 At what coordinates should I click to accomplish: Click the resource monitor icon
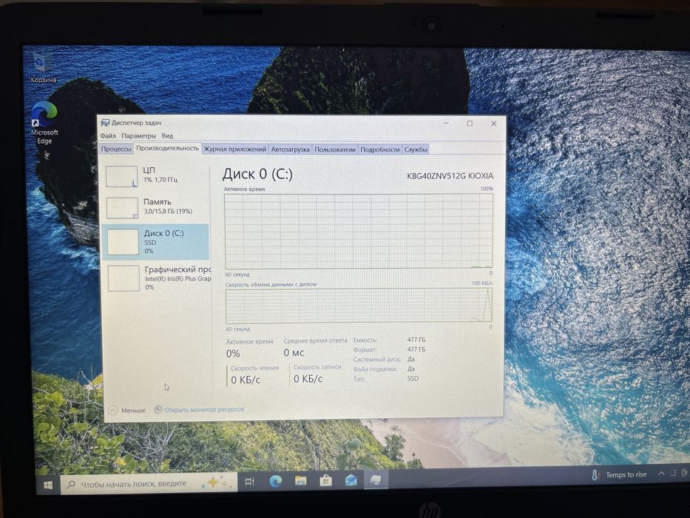click(x=158, y=409)
